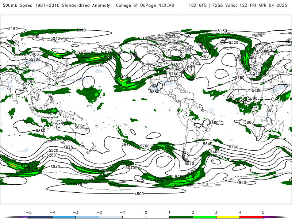Click the bright green 2 to 3 colorbar segment
This screenshot has width=292, height=219.
pos(204,217)
